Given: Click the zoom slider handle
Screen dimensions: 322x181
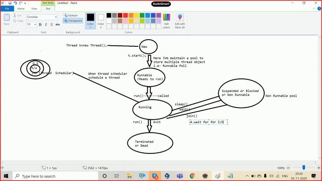Looking at the screenshot, I should coord(304,167).
